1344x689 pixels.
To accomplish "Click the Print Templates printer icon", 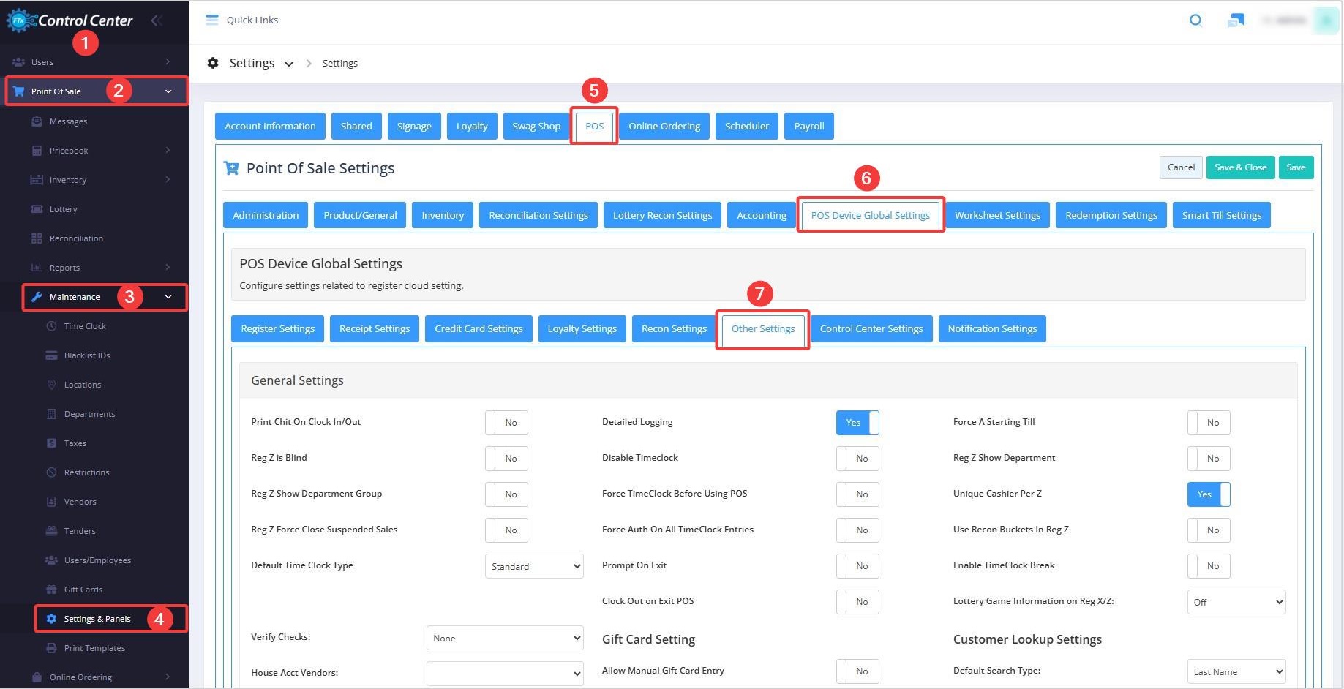I will (x=51, y=648).
